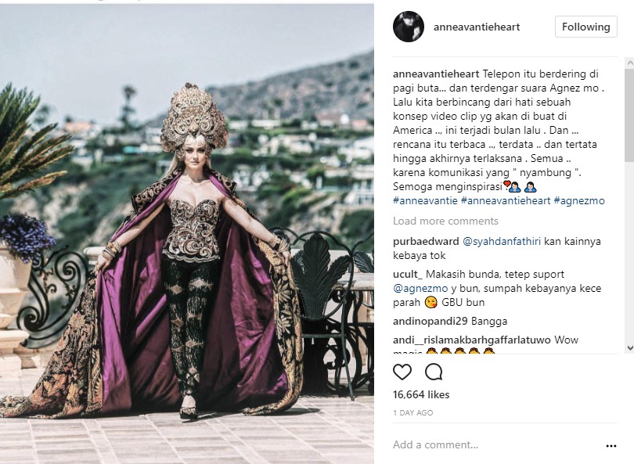
Task: Visit commenter purbaedward's profile
Action: click(x=426, y=242)
